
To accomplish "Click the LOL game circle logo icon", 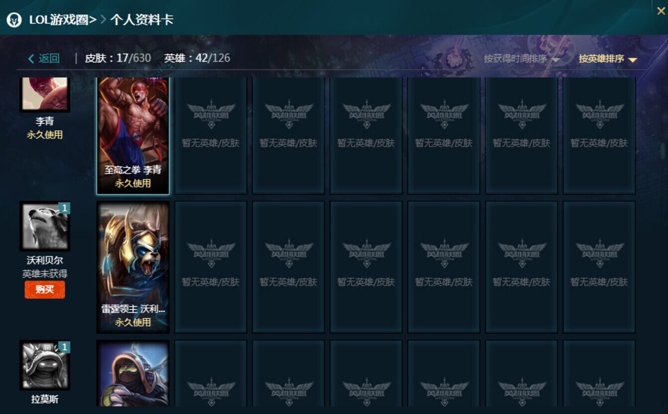I will [14, 20].
